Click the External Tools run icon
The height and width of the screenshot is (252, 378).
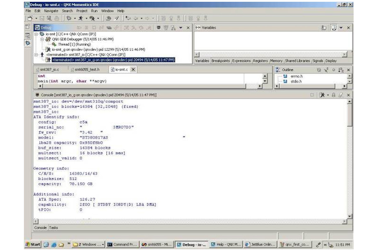(x=93, y=18)
